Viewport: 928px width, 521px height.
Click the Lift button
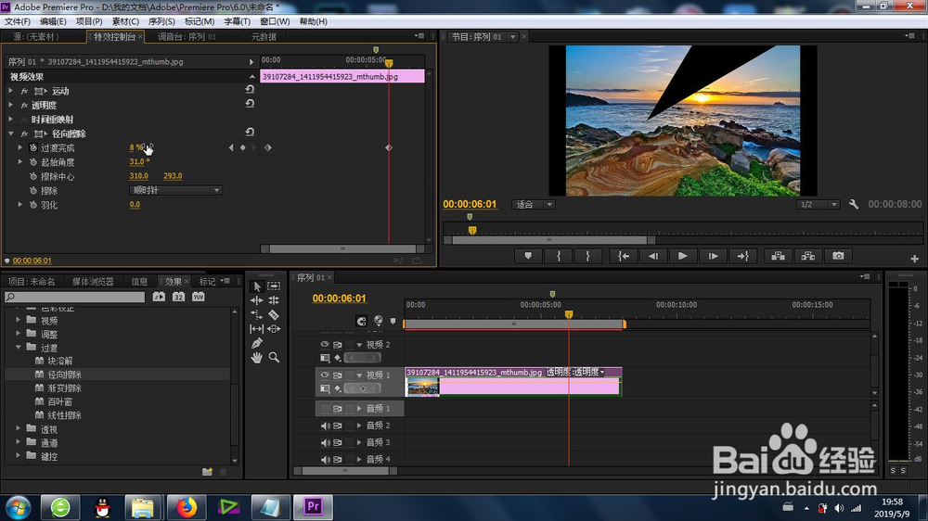click(779, 256)
